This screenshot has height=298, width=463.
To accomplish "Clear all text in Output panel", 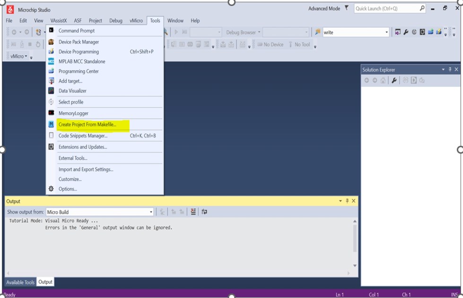I will [x=193, y=212].
